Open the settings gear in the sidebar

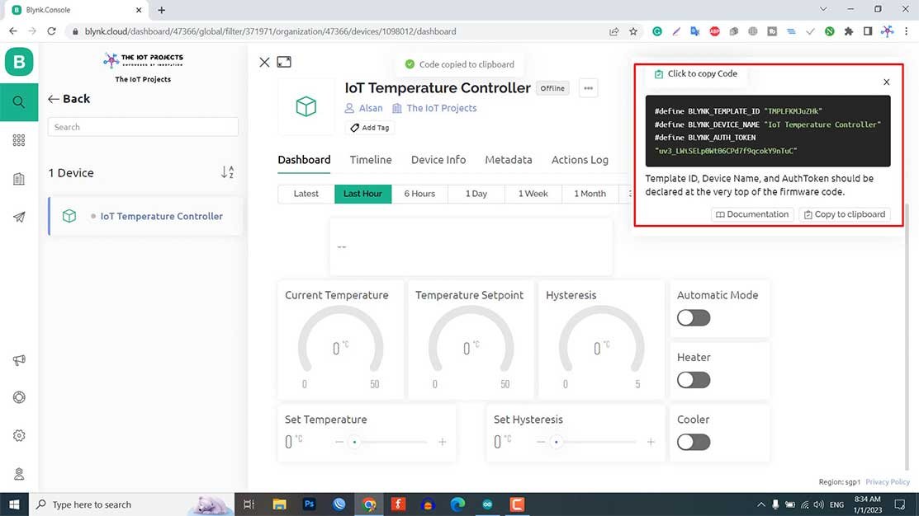click(x=18, y=435)
